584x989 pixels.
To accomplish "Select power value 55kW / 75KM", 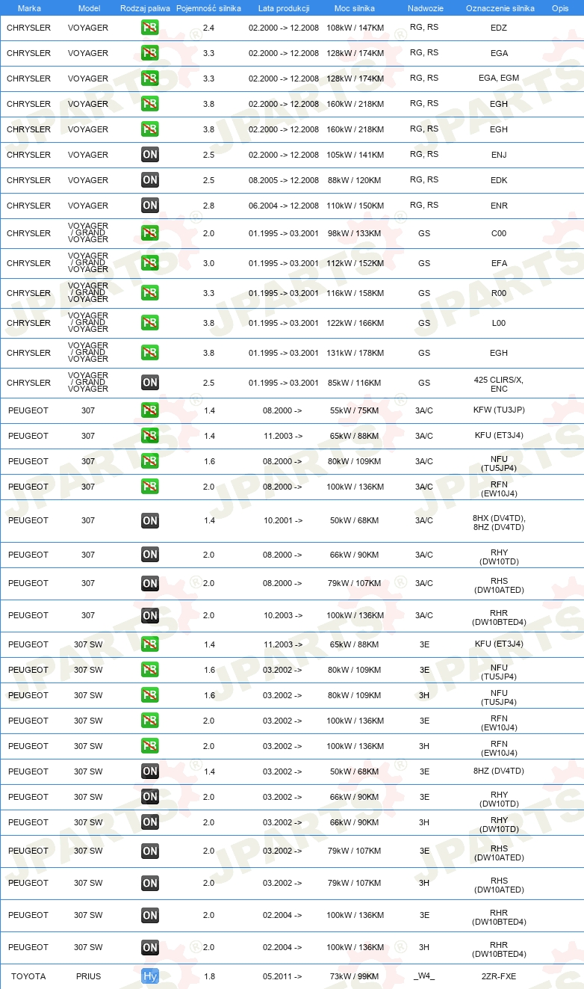I will tap(355, 410).
